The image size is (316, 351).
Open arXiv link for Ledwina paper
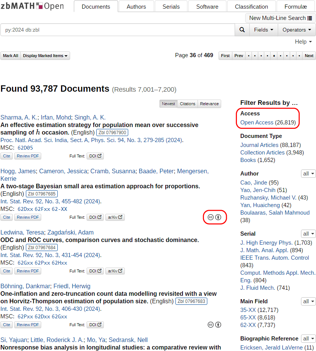click(x=115, y=271)
